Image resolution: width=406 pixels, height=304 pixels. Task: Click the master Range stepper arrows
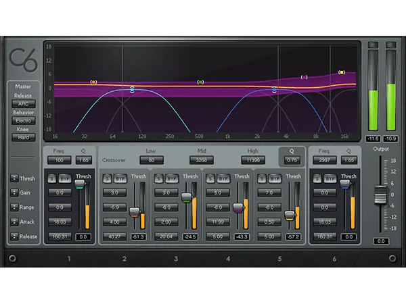click(x=14, y=207)
